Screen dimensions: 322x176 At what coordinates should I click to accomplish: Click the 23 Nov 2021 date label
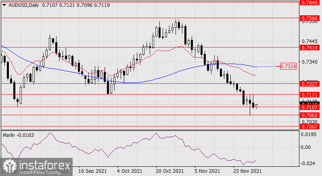click(x=247, y=171)
